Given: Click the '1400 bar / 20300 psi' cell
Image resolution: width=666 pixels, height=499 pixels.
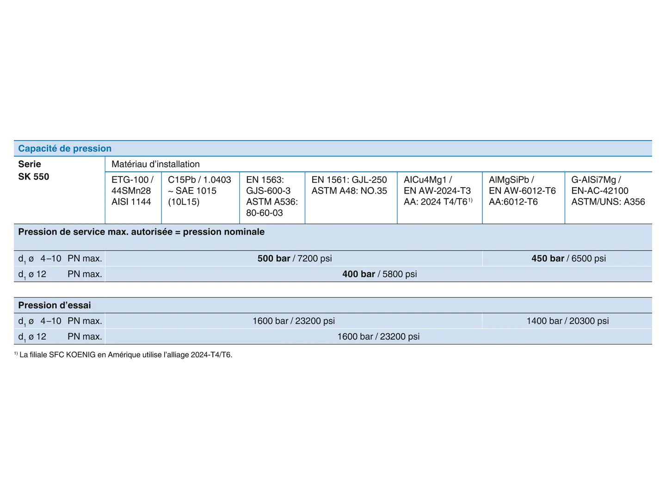Looking at the screenshot, I should (567, 321).
